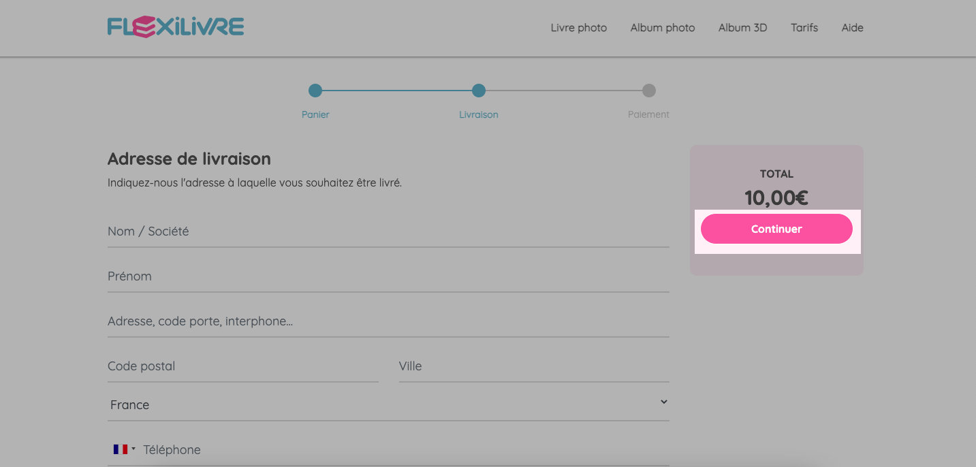Viewport: 976px width, 467px height.
Task: Open the phone country code arrow
Action: click(133, 449)
